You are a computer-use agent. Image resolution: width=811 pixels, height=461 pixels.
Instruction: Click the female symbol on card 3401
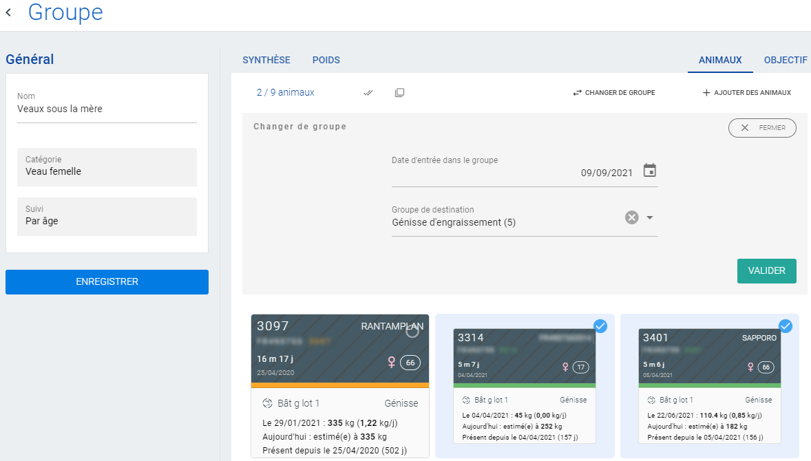(x=750, y=367)
